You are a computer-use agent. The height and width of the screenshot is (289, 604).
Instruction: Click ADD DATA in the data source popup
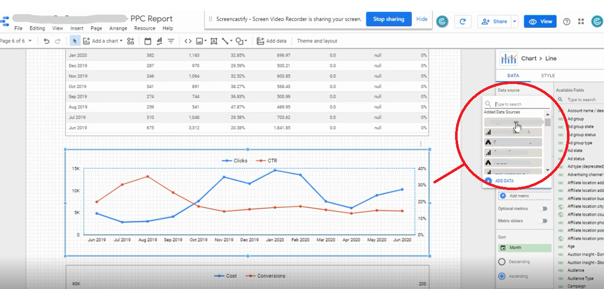[x=499, y=181]
